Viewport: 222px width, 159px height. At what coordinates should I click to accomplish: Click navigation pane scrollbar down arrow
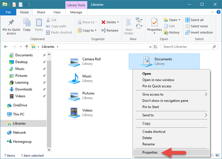49,150
